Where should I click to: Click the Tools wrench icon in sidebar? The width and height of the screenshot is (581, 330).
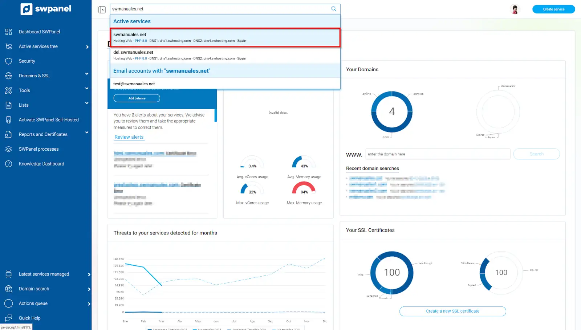coord(9,90)
